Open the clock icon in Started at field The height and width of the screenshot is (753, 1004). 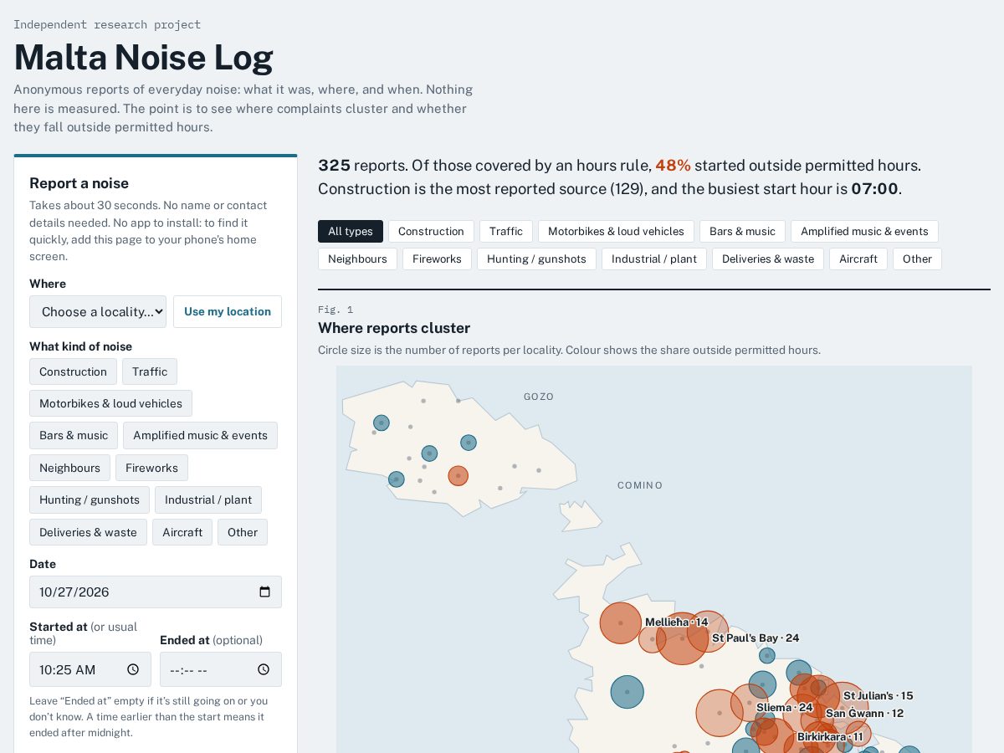pyautogui.click(x=133, y=669)
